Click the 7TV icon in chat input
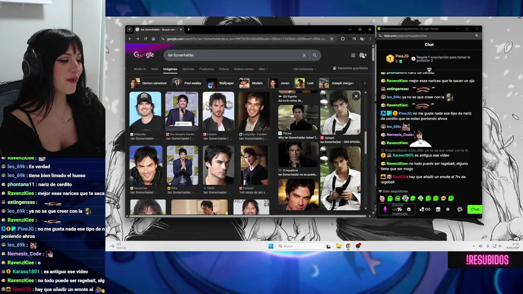The height and width of the screenshot is (294, 523). [400, 209]
